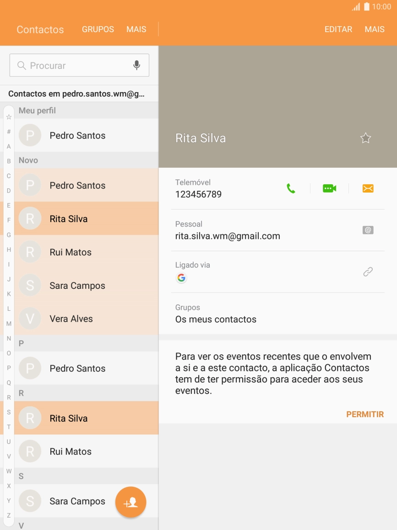Open the MAIS menu next to EDITAR
This screenshot has height=530, width=397.
(374, 29)
